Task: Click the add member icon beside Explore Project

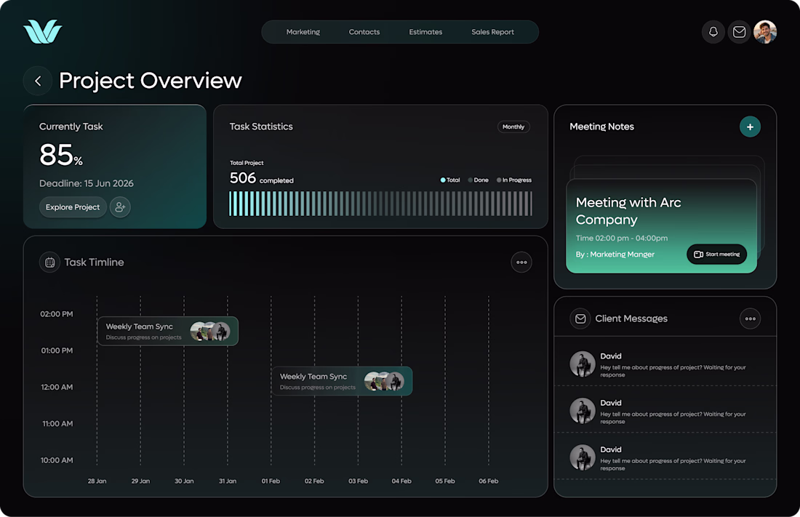Action: click(120, 207)
